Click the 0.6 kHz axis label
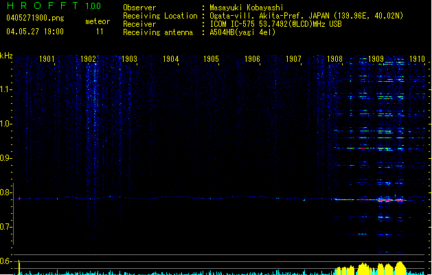Screen dimensions: 432x275 click(x=6, y=261)
